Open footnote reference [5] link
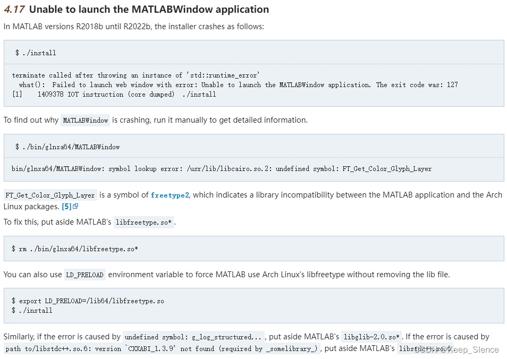Screen dimensions: 507x359 pos(66,207)
